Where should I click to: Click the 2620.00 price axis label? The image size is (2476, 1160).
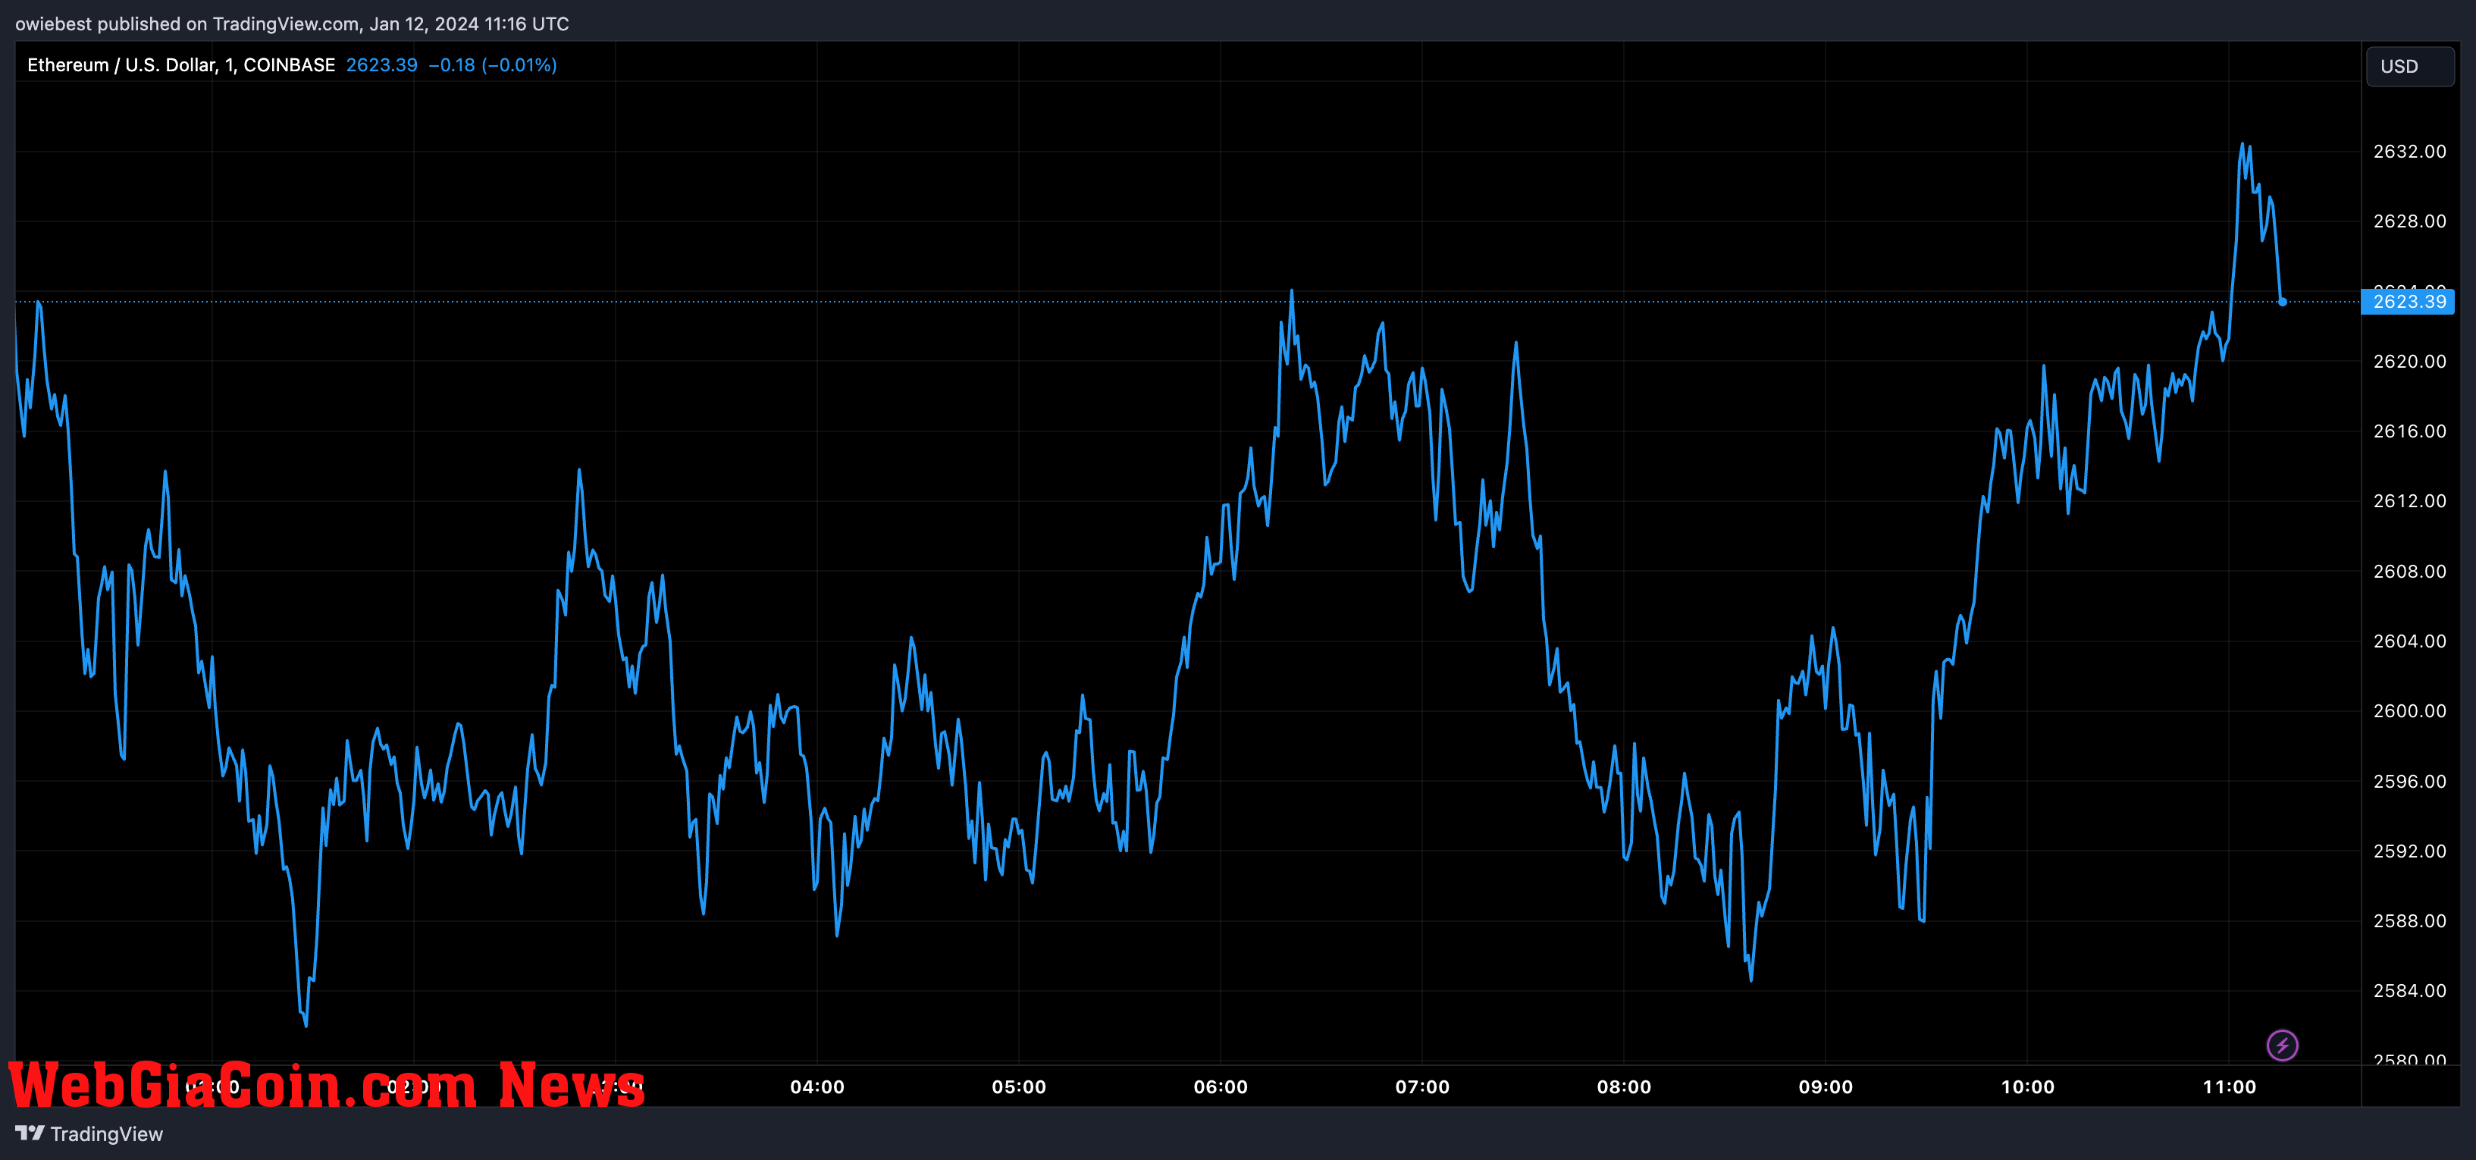tap(2410, 362)
